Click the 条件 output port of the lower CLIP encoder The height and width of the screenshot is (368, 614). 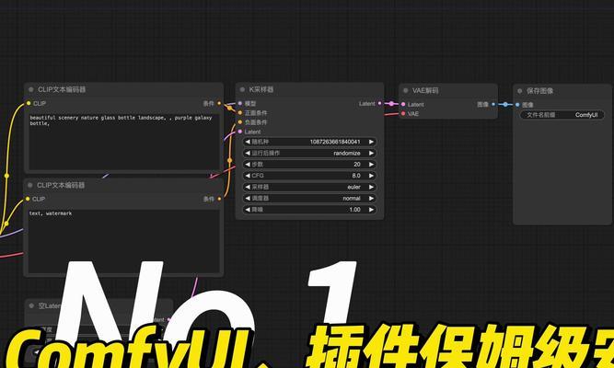point(219,199)
